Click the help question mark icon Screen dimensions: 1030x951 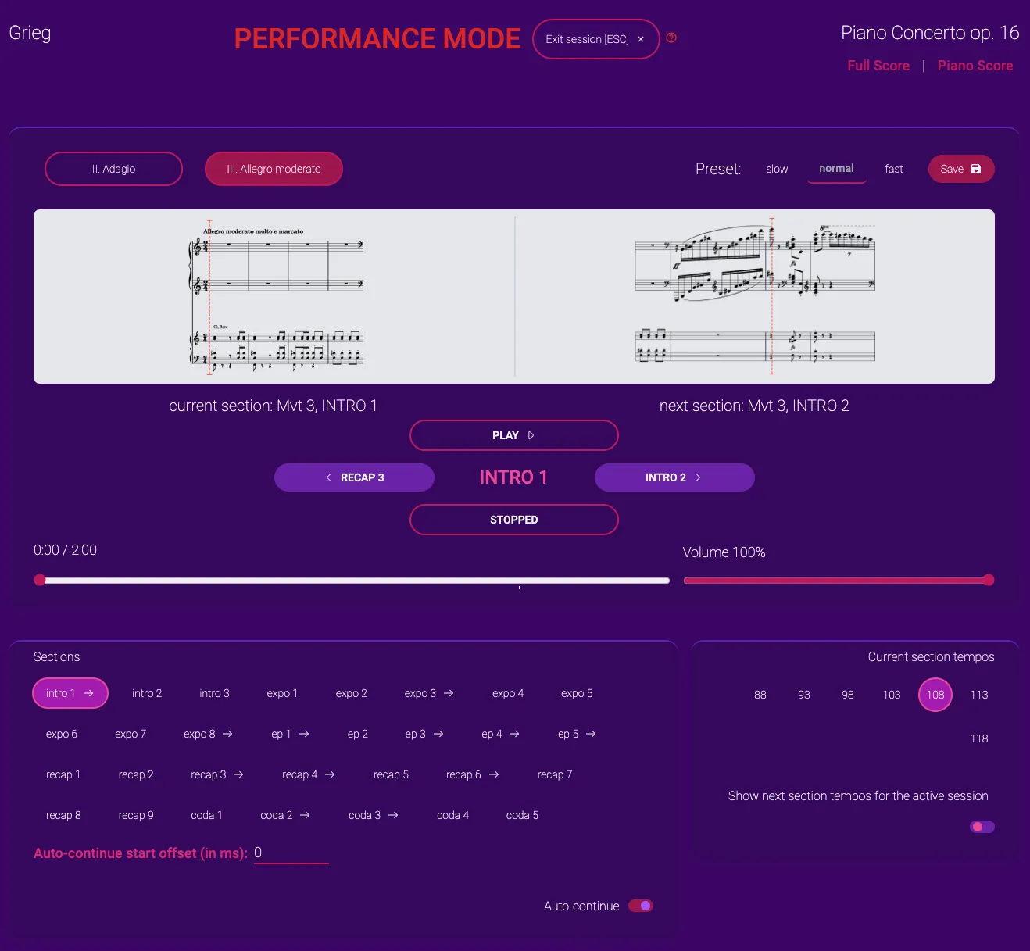click(x=671, y=38)
